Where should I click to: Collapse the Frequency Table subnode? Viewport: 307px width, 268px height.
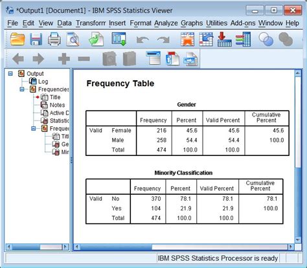[33, 129]
